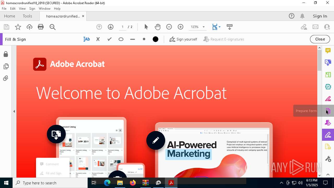Zoom in with the plus icon
Image resolution: width=334 pixels, height=188 pixels.
181,27
